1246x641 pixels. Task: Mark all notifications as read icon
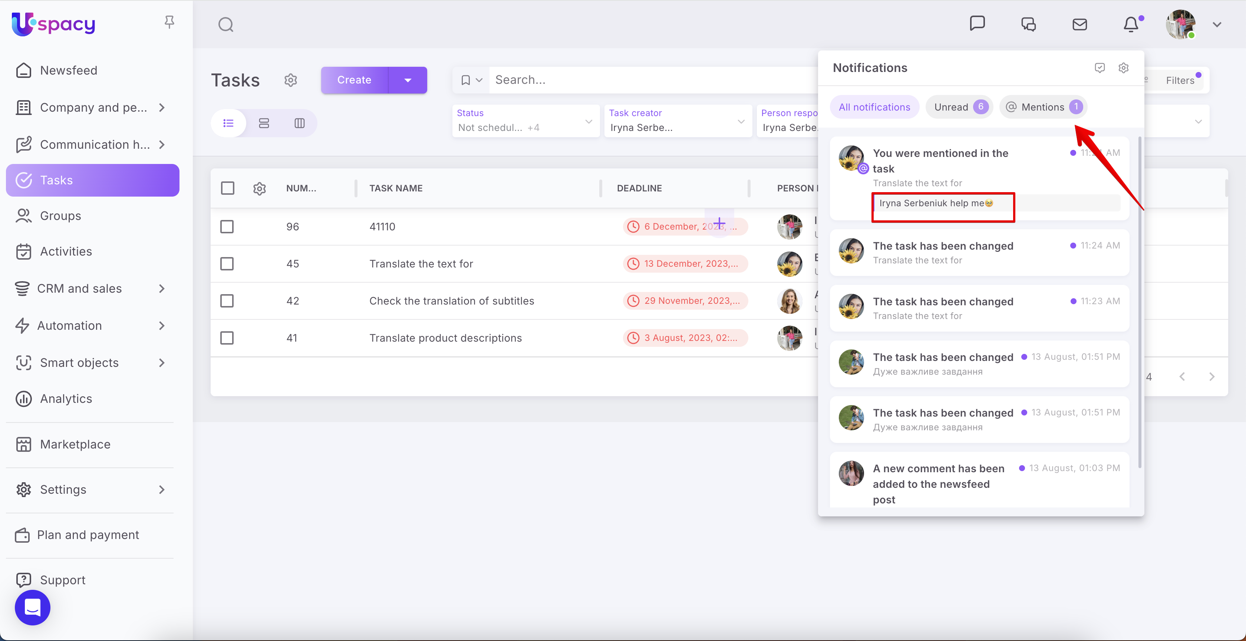tap(1100, 68)
